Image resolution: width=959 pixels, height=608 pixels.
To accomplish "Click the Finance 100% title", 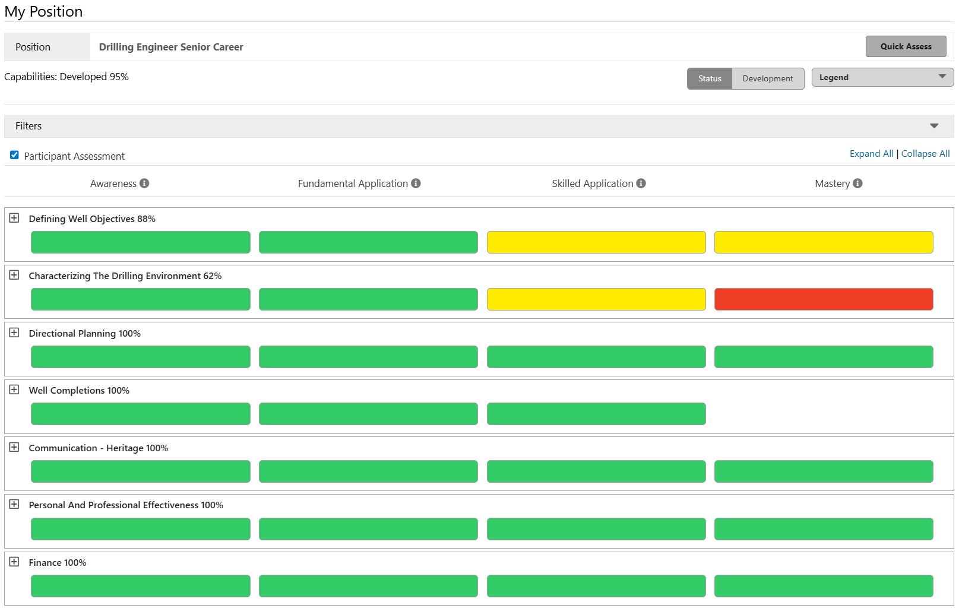I will [58, 562].
